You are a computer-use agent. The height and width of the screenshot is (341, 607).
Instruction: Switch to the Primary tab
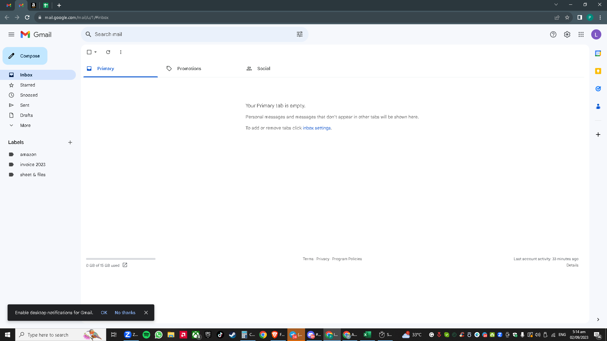click(120, 69)
